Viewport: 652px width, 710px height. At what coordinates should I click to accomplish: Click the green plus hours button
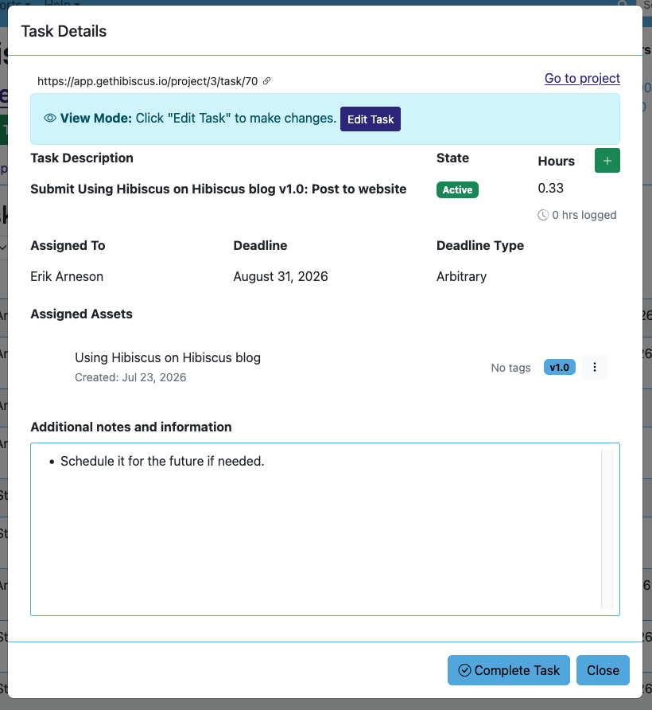point(607,160)
